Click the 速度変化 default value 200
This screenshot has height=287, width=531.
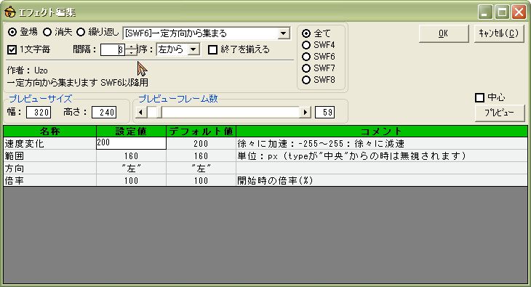coord(201,144)
